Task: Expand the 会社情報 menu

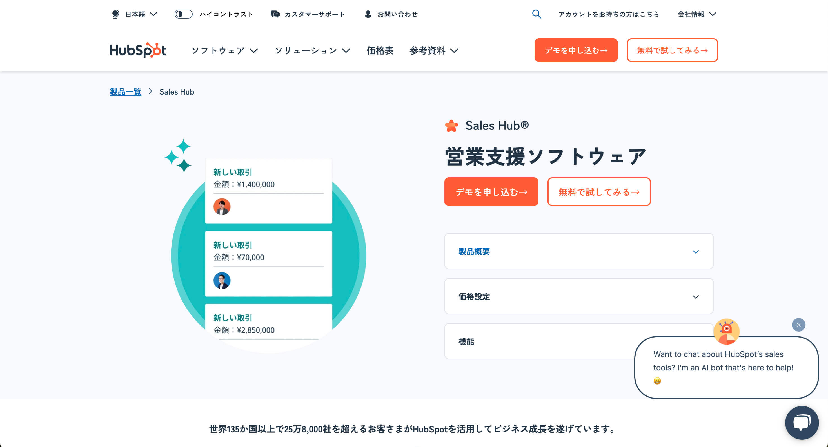Action: click(x=697, y=14)
